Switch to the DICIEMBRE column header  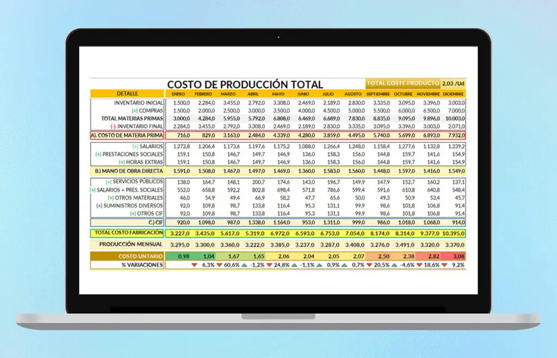click(454, 93)
